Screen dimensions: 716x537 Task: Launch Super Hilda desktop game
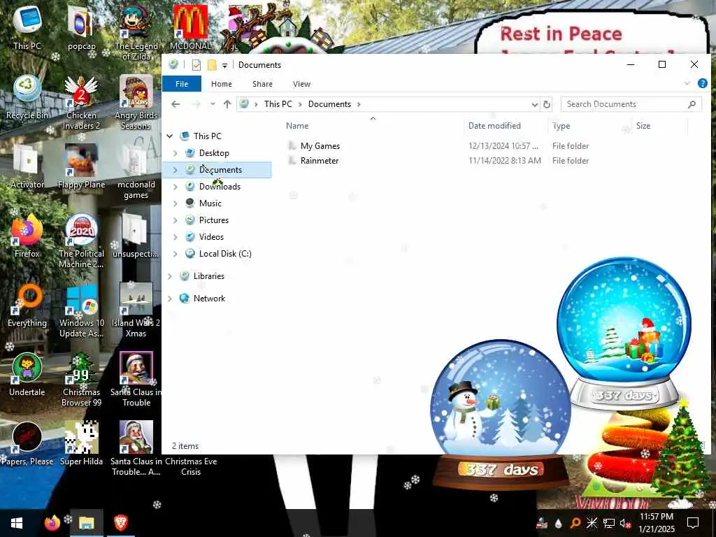[81, 444]
